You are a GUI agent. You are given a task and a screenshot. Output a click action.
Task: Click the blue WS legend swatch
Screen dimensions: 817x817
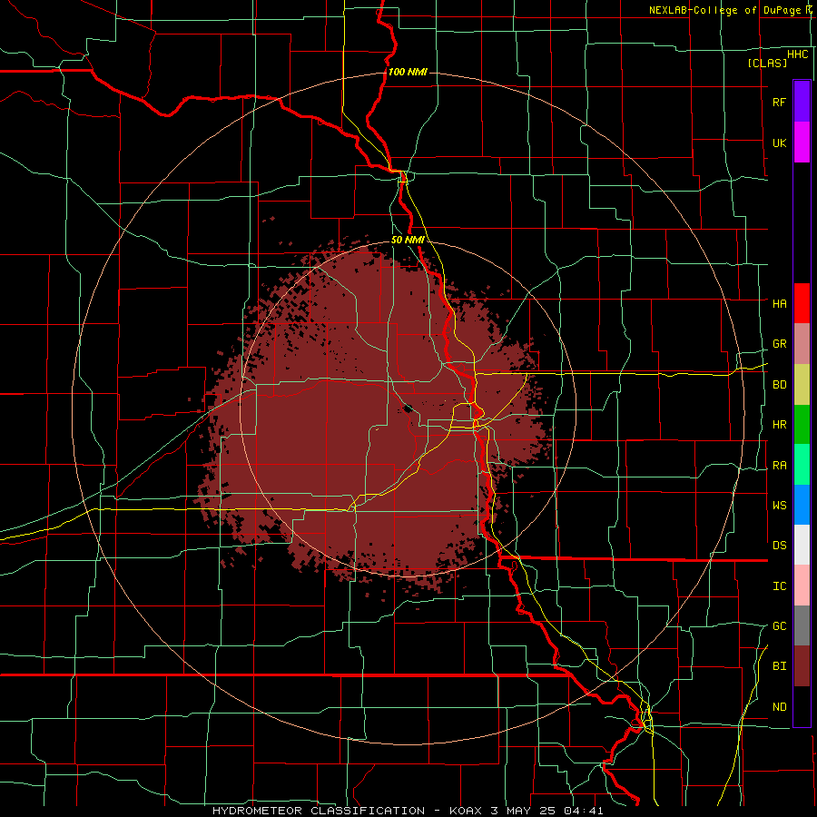(802, 505)
